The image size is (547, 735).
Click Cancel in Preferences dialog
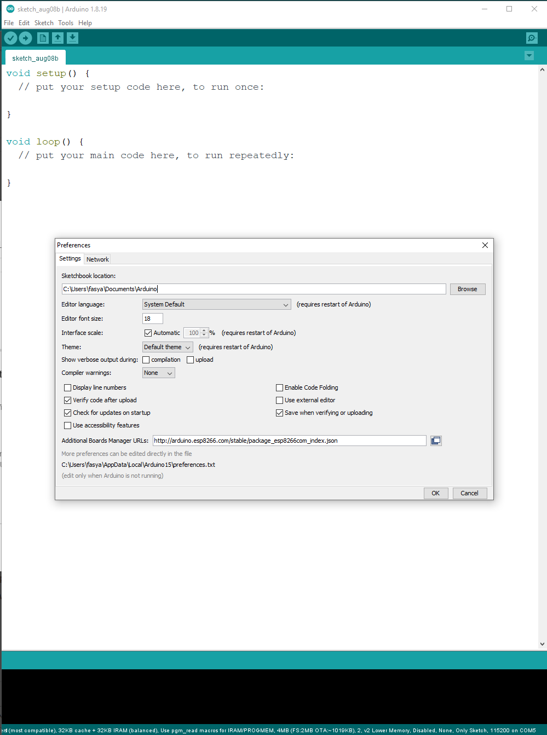[469, 493]
